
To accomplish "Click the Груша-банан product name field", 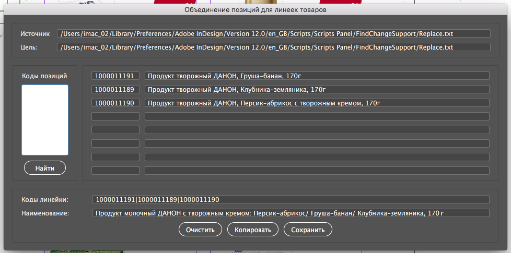I will [x=317, y=76].
